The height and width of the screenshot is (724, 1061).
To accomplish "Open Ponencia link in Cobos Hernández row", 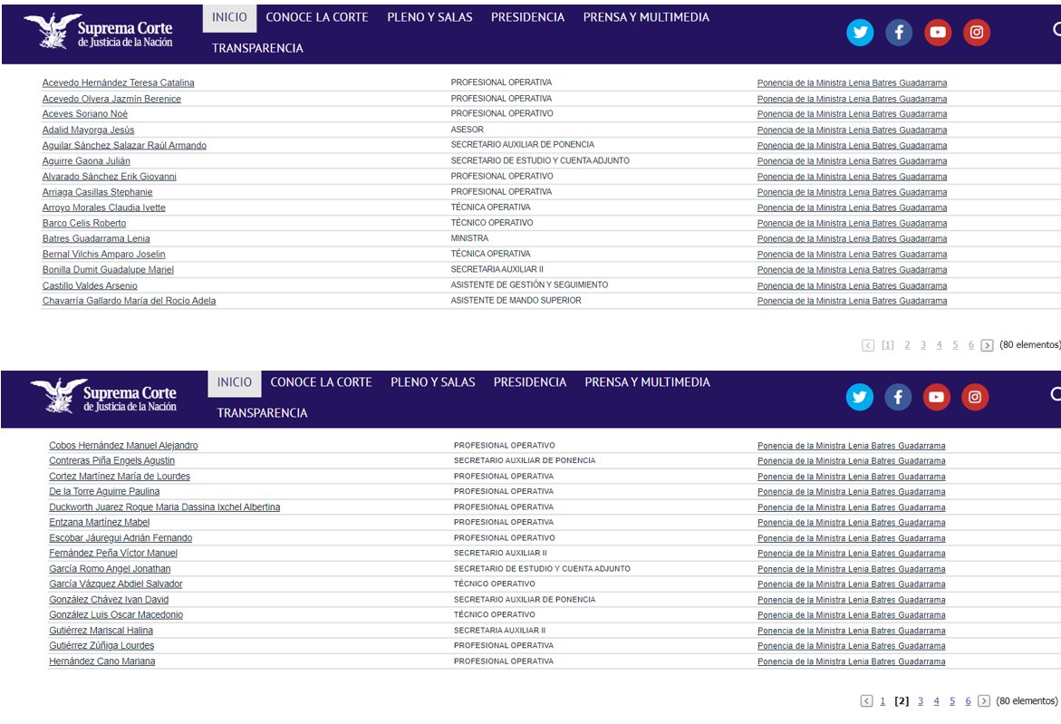I will coord(851,446).
